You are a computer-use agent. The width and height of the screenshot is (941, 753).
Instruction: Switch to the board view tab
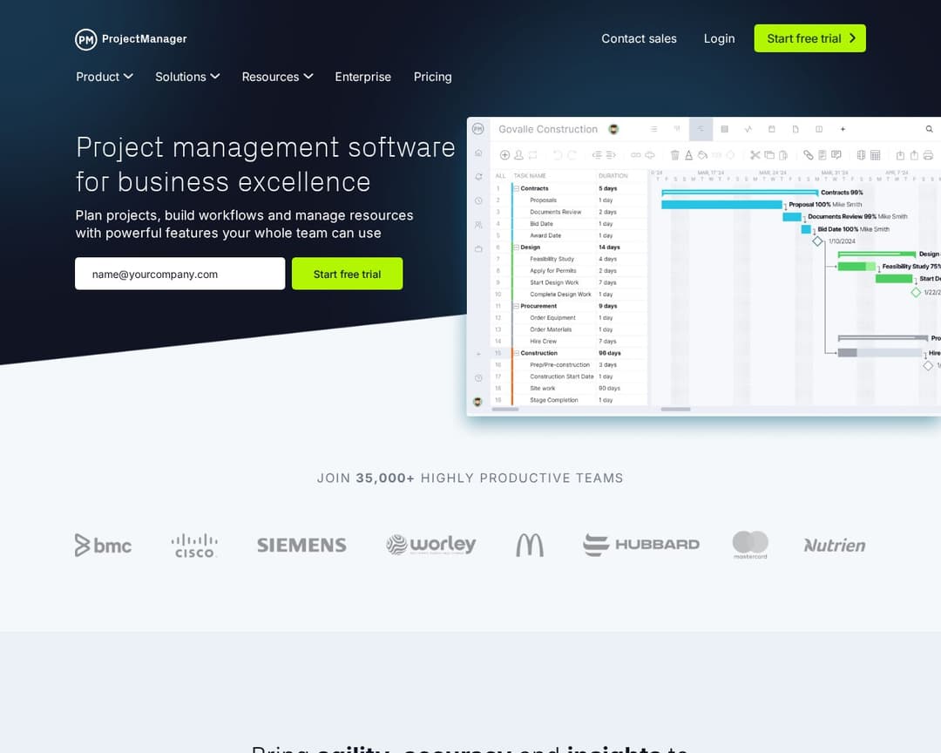click(677, 129)
